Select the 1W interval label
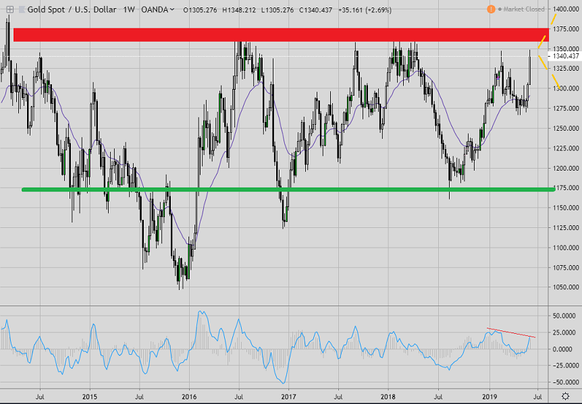The width and height of the screenshot is (582, 404). (x=129, y=9)
